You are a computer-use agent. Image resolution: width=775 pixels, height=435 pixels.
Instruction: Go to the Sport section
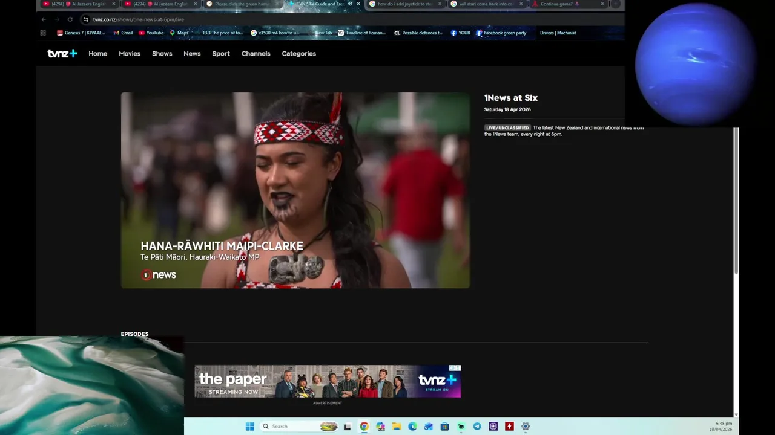pyautogui.click(x=221, y=54)
